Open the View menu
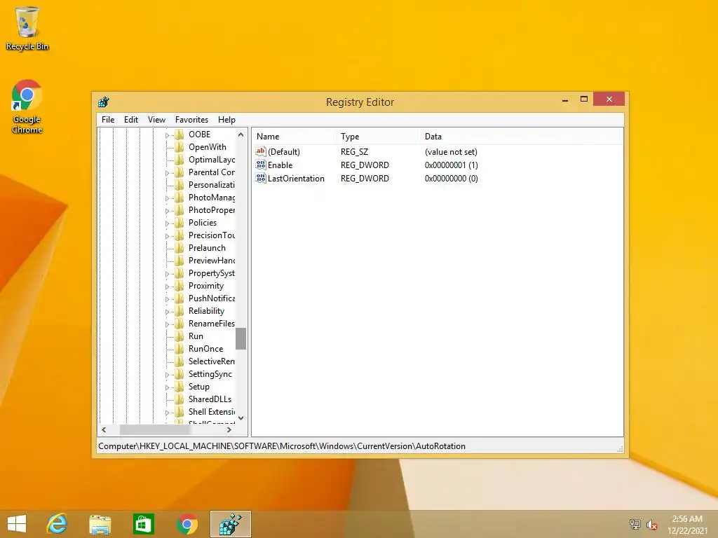This screenshot has width=718, height=538. (x=156, y=119)
